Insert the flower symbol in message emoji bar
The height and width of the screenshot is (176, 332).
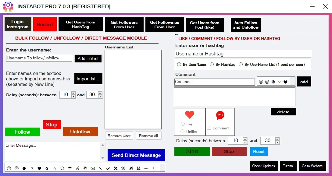coord(47,168)
